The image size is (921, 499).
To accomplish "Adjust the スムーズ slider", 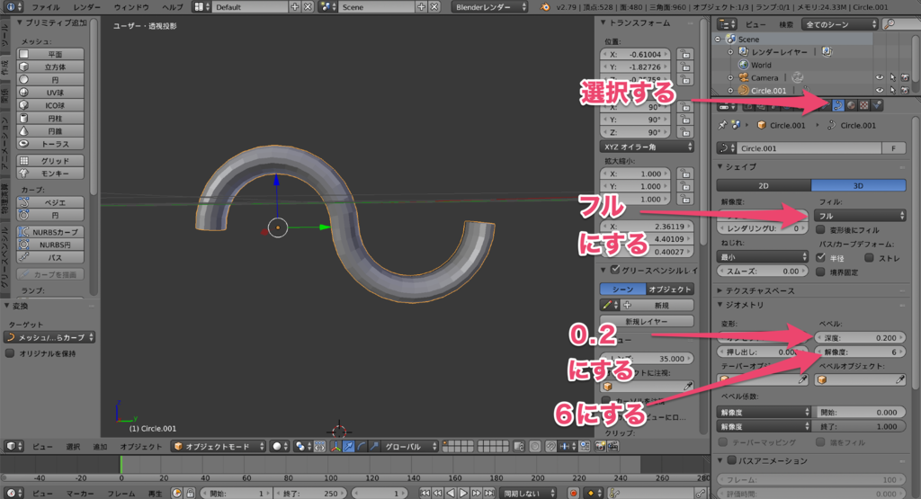I will 763,272.
